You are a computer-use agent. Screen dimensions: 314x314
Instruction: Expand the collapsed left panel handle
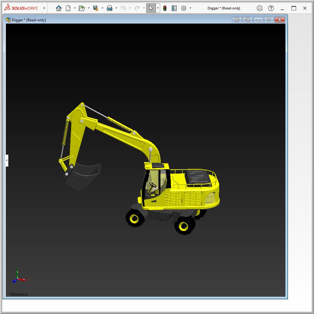(x=7, y=160)
